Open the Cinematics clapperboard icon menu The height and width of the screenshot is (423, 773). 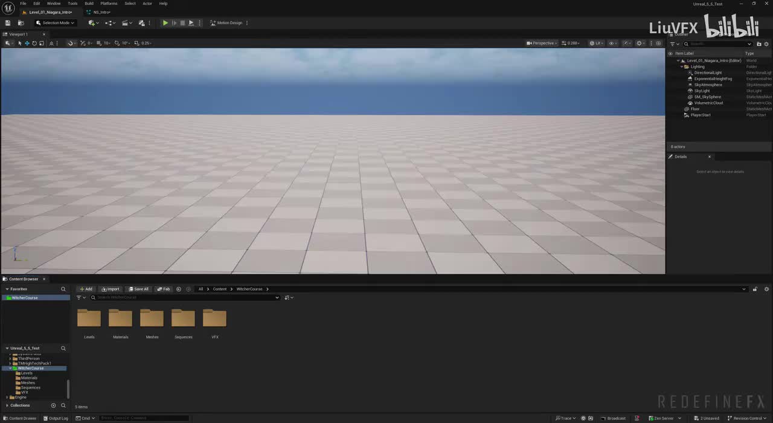pyautogui.click(x=126, y=23)
